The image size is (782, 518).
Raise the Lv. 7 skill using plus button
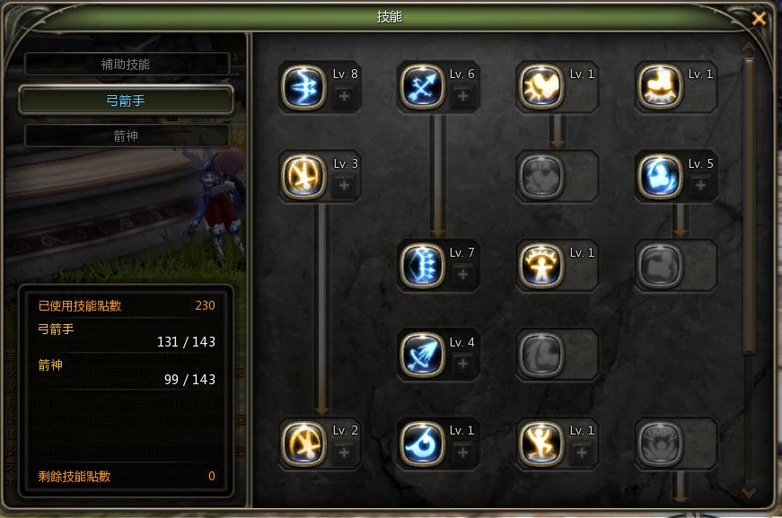(462, 274)
